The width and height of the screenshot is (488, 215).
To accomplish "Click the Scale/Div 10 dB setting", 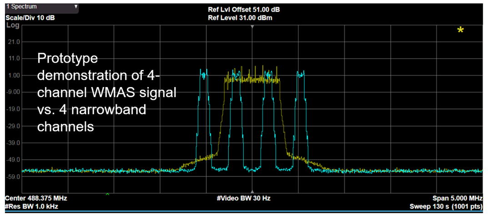I will (30, 18).
